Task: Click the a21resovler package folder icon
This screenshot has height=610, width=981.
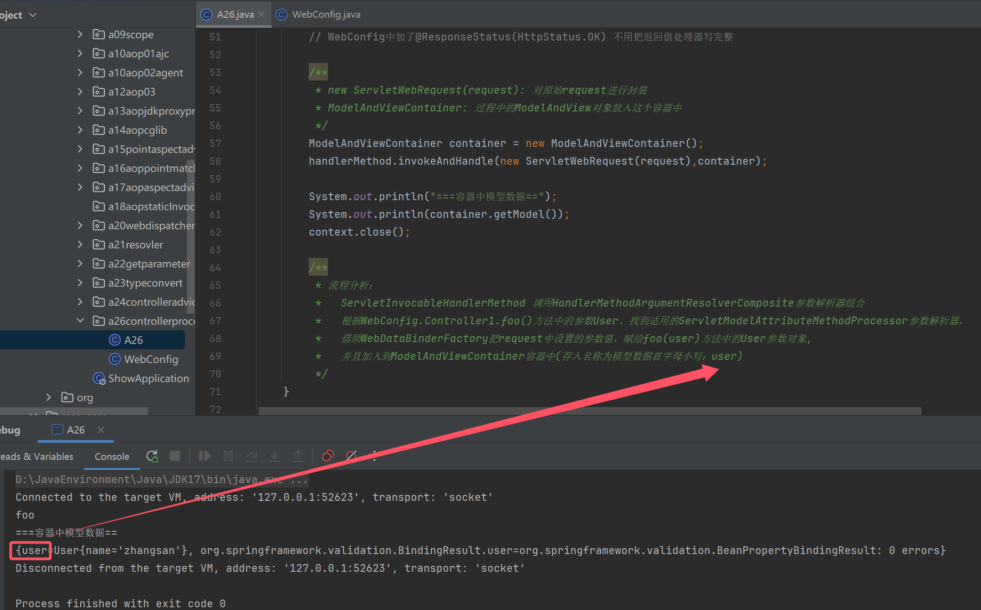Action: (x=98, y=245)
